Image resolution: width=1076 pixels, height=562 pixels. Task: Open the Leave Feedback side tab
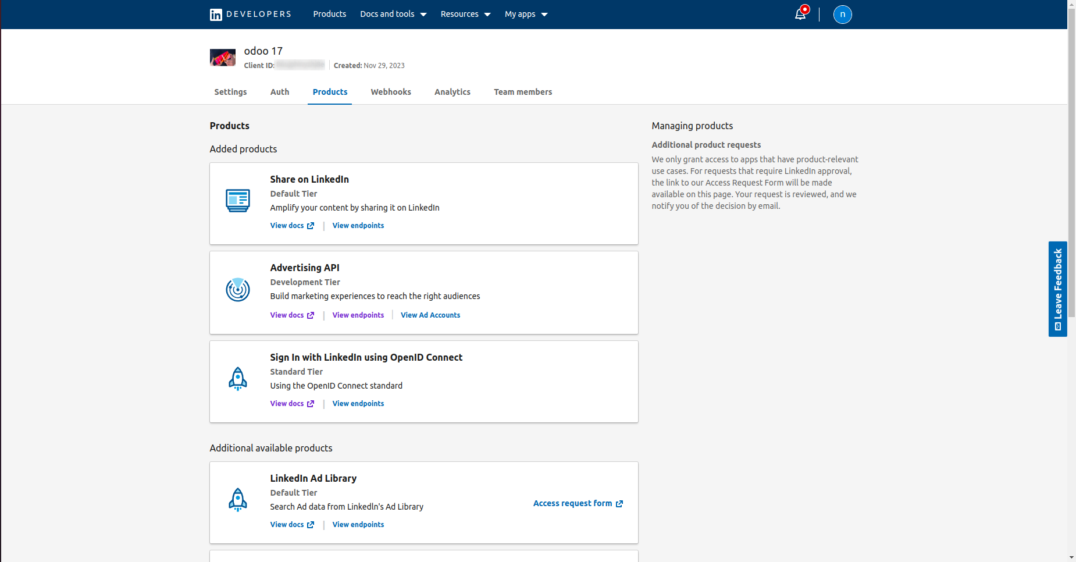click(x=1057, y=289)
